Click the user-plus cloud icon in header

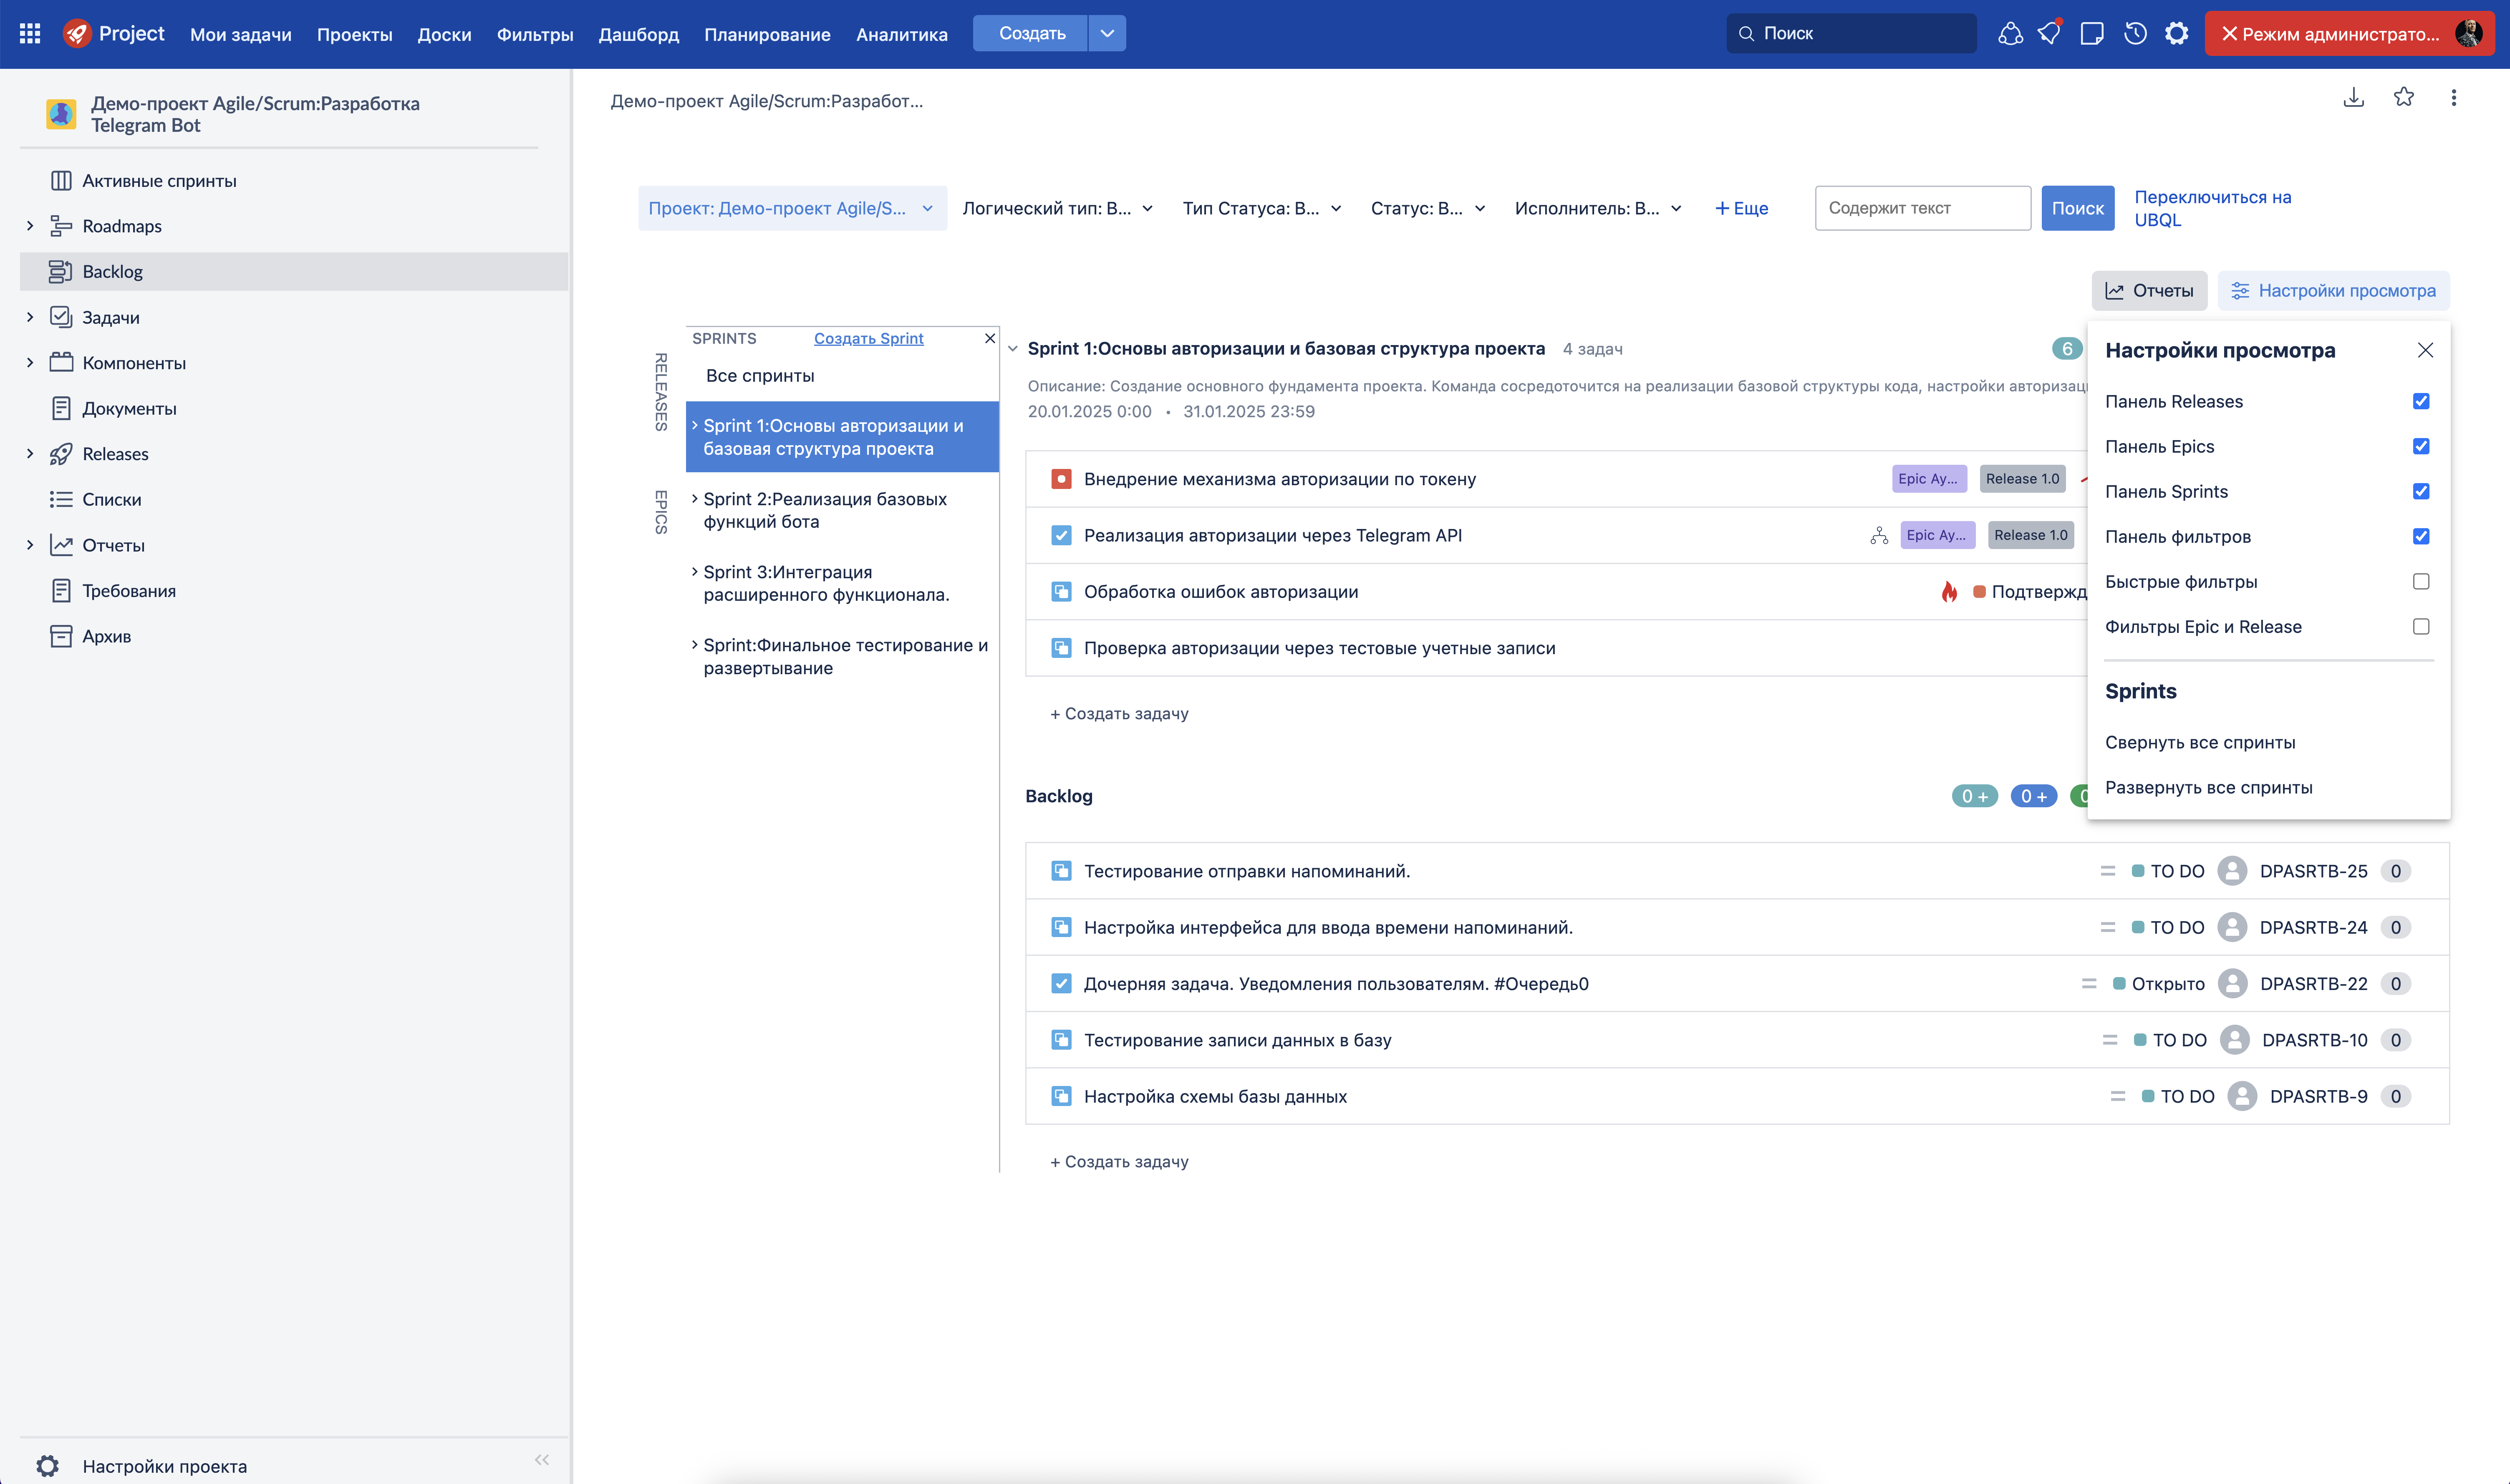pos(2011,33)
